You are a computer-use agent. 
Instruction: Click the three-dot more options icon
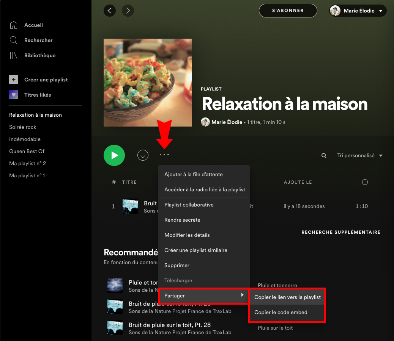(164, 155)
